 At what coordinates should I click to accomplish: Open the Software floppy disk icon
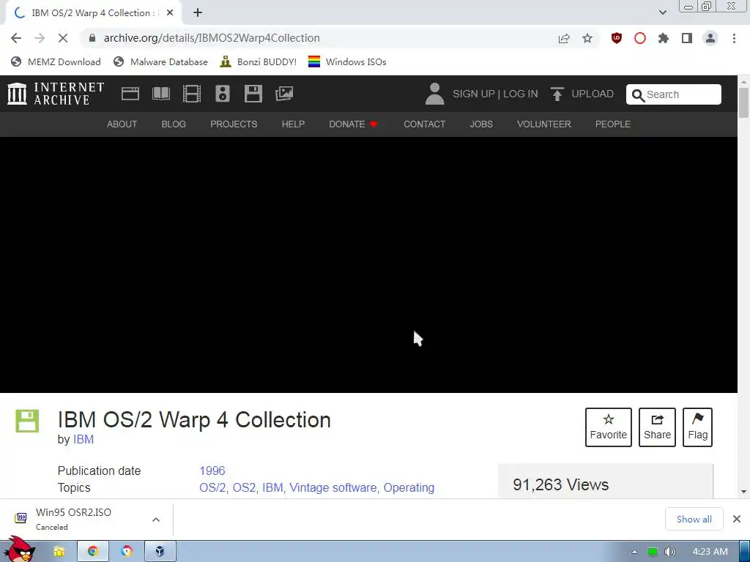(253, 94)
